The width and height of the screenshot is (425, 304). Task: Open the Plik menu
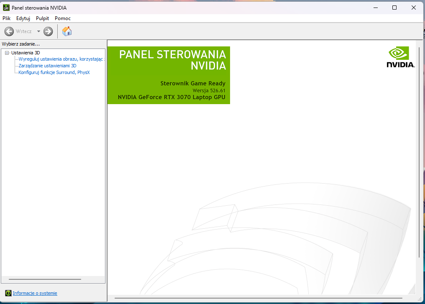pyautogui.click(x=7, y=18)
